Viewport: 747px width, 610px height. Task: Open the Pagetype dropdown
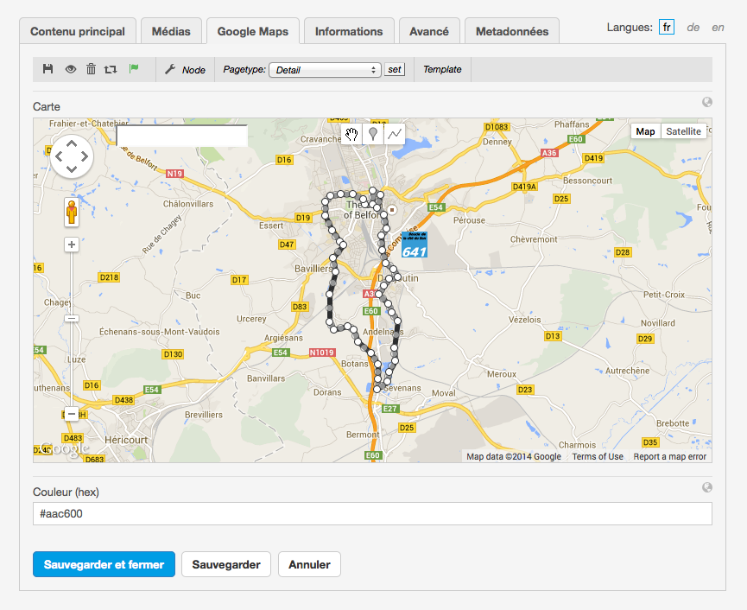click(x=325, y=69)
